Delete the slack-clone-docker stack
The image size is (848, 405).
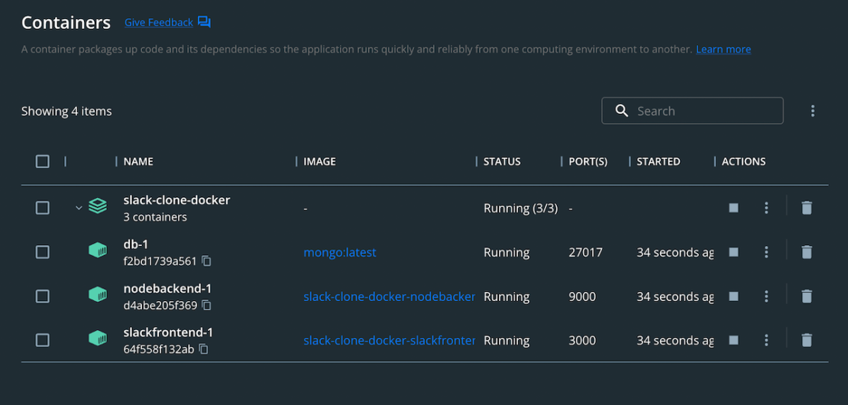806,208
